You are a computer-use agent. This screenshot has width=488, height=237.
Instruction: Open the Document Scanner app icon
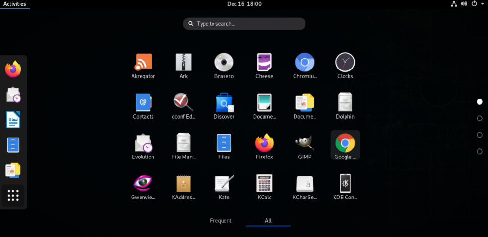[x=264, y=107]
